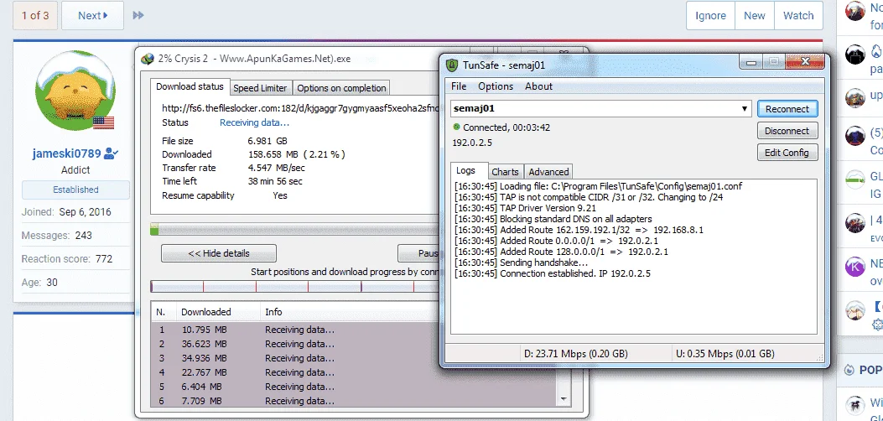This screenshot has height=421, width=883.
Task: Click the File size 6.981 GB value
Action: pos(267,141)
